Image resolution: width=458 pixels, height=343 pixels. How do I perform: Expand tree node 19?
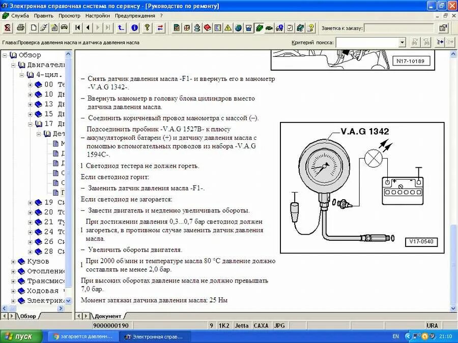point(30,203)
